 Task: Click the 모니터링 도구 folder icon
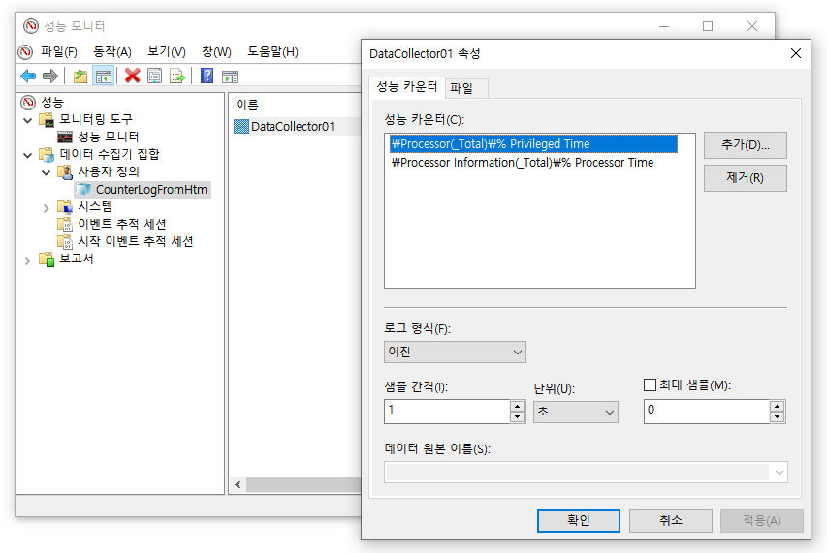[x=47, y=119]
